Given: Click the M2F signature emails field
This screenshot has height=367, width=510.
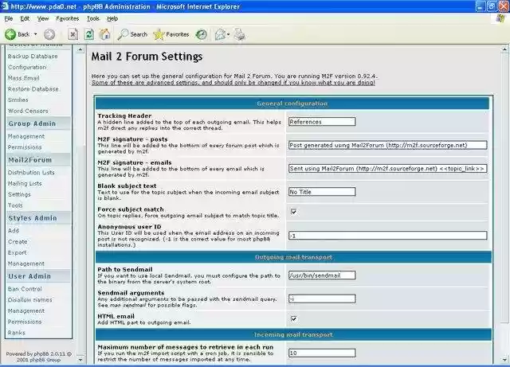Looking at the screenshot, I should click(x=388, y=169).
